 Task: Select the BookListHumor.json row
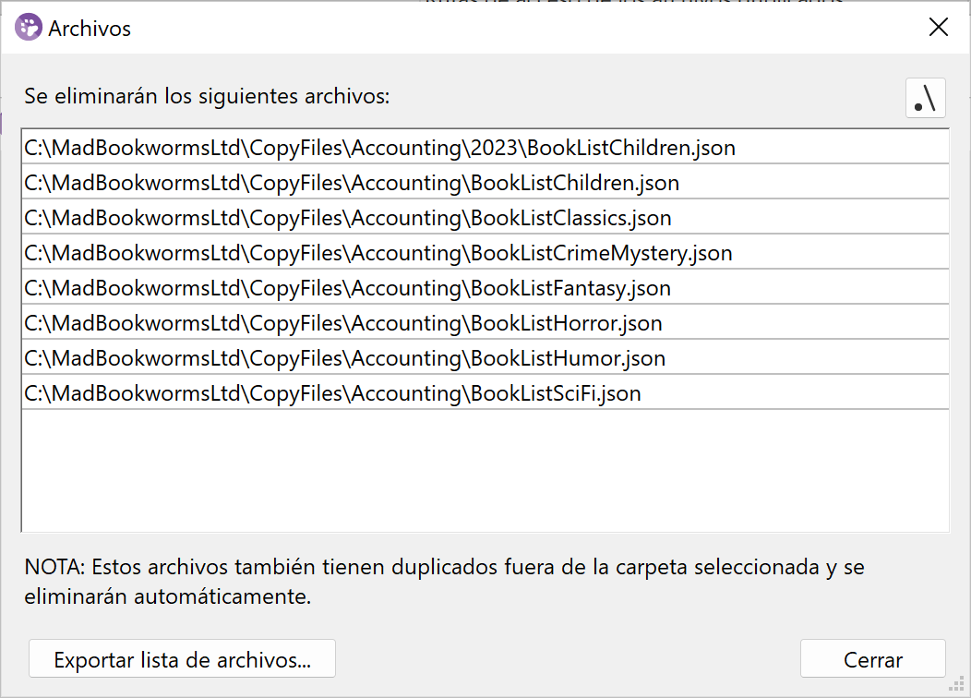click(344, 358)
